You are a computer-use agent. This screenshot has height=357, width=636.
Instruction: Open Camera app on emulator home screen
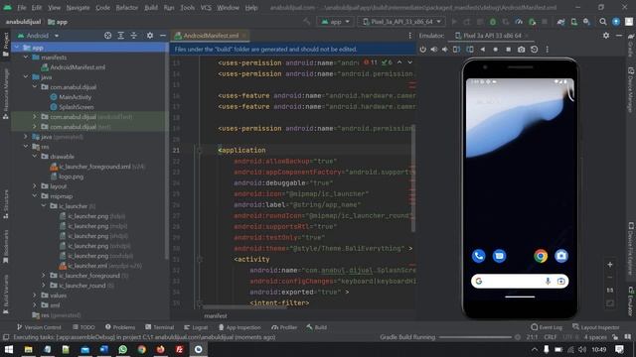pyautogui.click(x=561, y=256)
